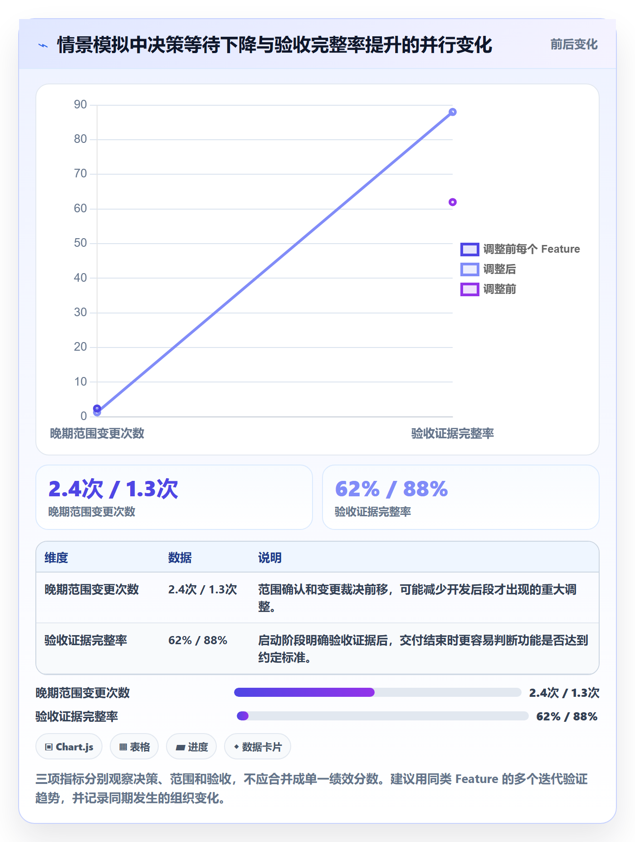Click the 验收证据完整率 x-axis label
The image size is (635, 842).
pyautogui.click(x=452, y=433)
